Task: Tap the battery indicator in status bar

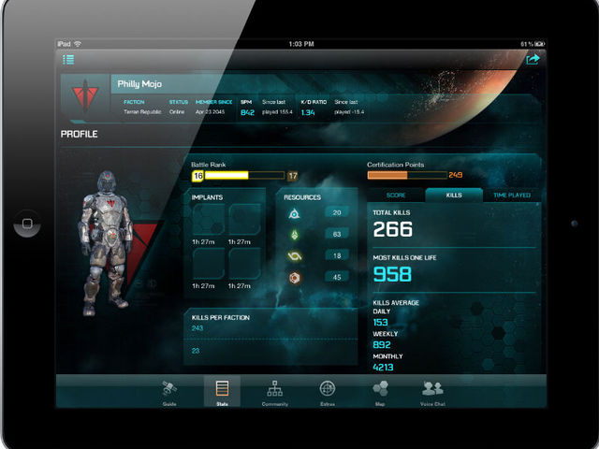Action: (x=539, y=44)
